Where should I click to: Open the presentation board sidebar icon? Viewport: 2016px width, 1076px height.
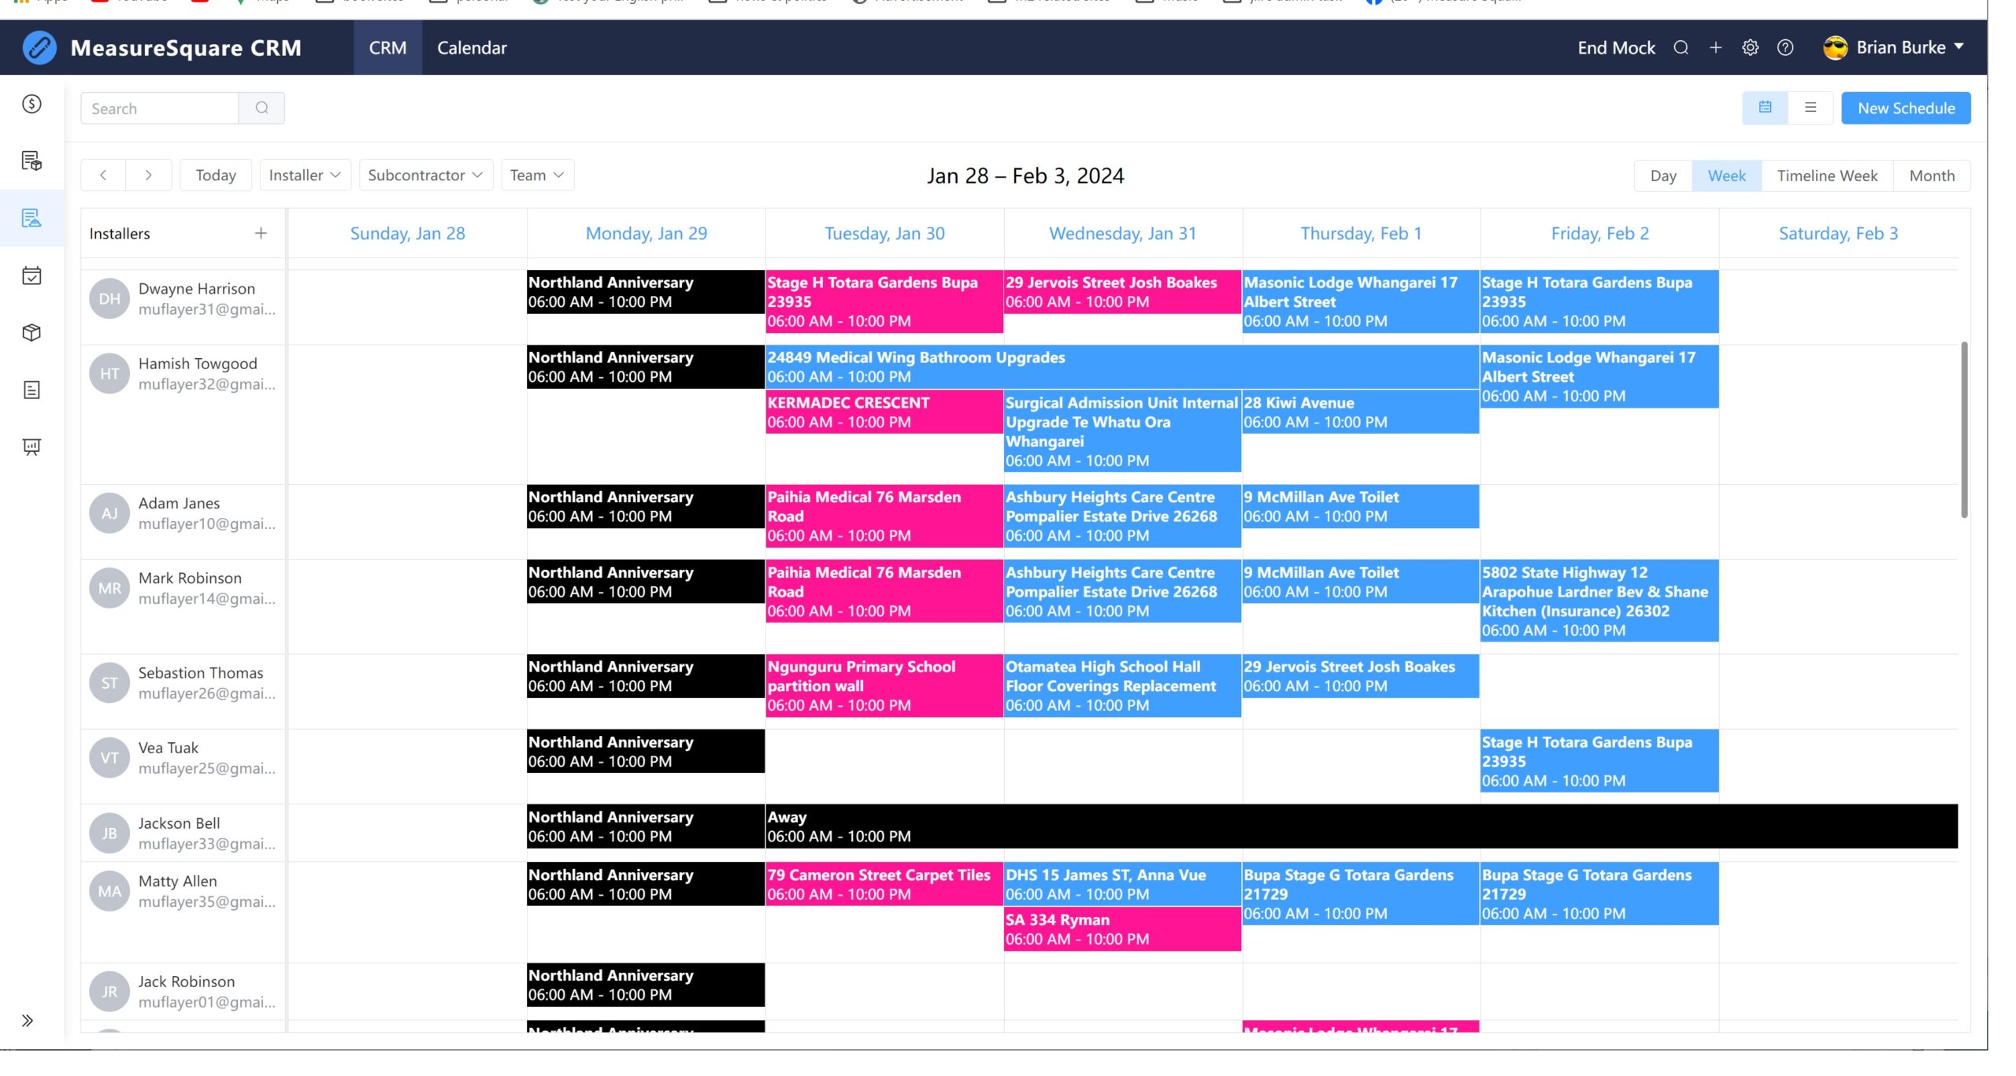(31, 447)
